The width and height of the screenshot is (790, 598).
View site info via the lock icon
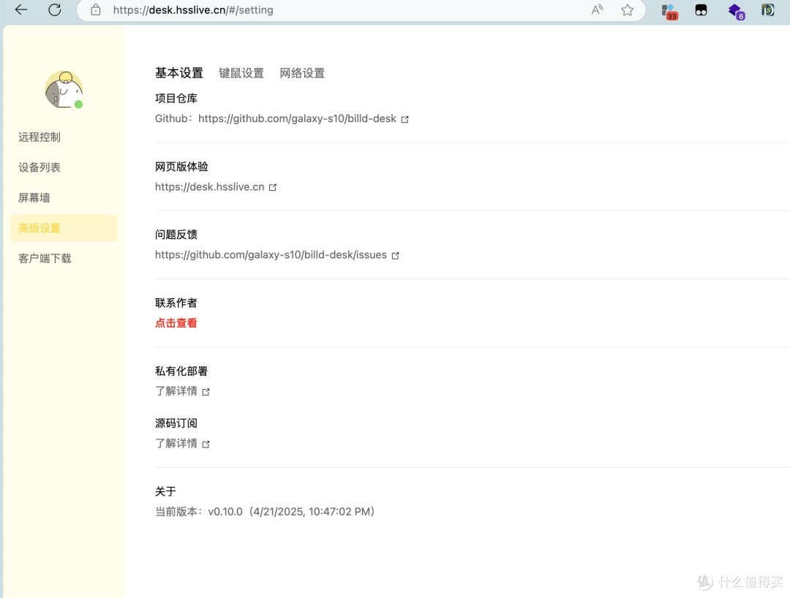[x=96, y=10]
